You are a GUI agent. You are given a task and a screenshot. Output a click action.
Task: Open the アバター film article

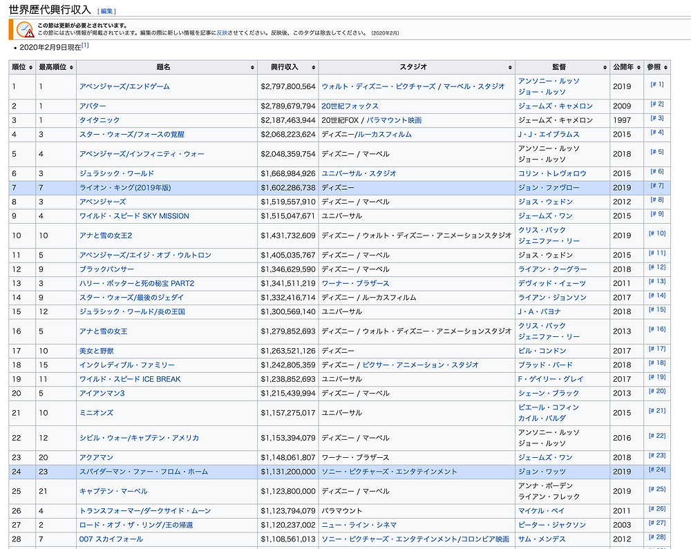(93, 106)
